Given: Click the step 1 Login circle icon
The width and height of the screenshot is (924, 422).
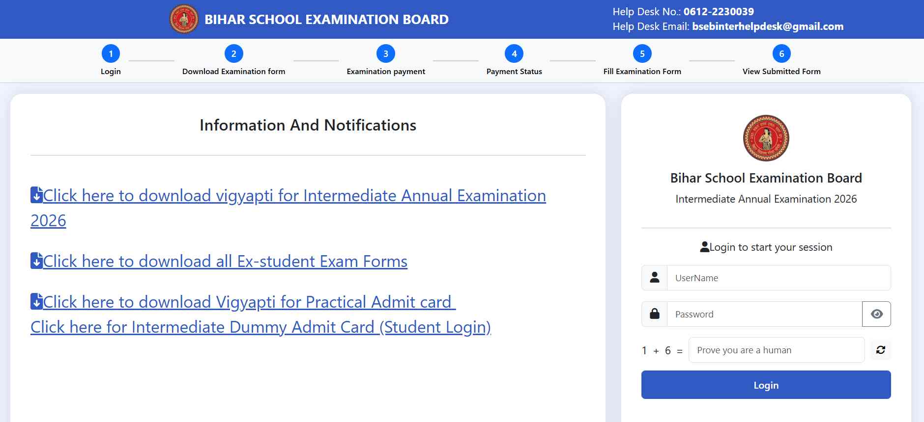Looking at the screenshot, I should pyautogui.click(x=110, y=53).
